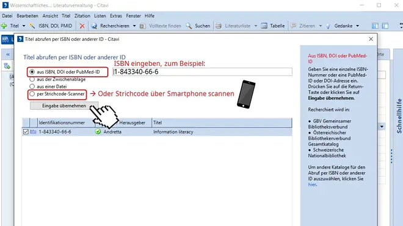Open the Zitation menu
403x226 pixels.
(82, 16)
